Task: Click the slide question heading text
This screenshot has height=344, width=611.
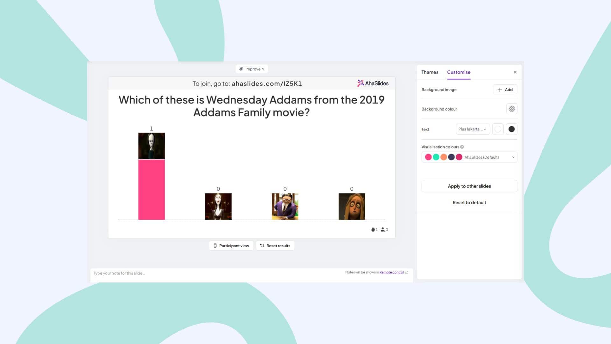Action: coord(251,106)
